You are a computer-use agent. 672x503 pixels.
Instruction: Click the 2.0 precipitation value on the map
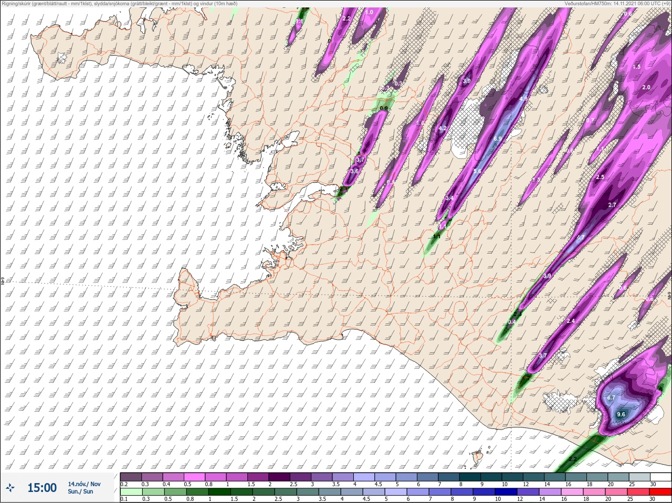[x=646, y=87]
